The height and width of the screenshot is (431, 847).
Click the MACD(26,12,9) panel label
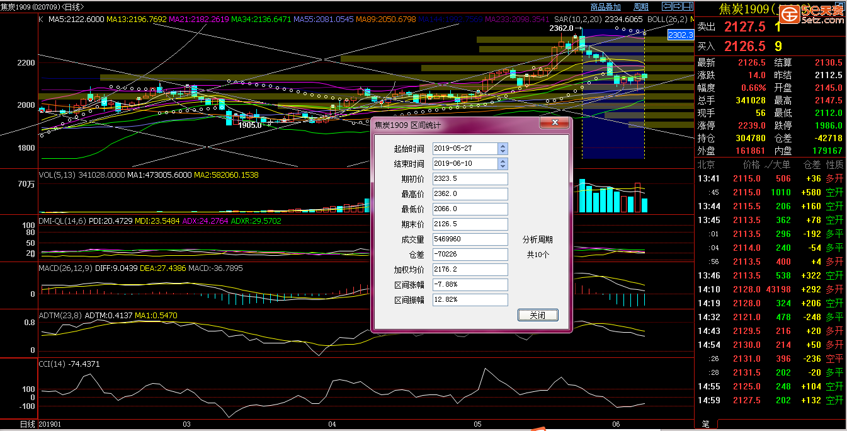[65, 268]
